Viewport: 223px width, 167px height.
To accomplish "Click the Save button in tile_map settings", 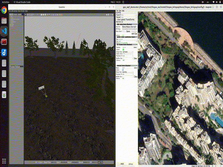I will tap(128, 31).
